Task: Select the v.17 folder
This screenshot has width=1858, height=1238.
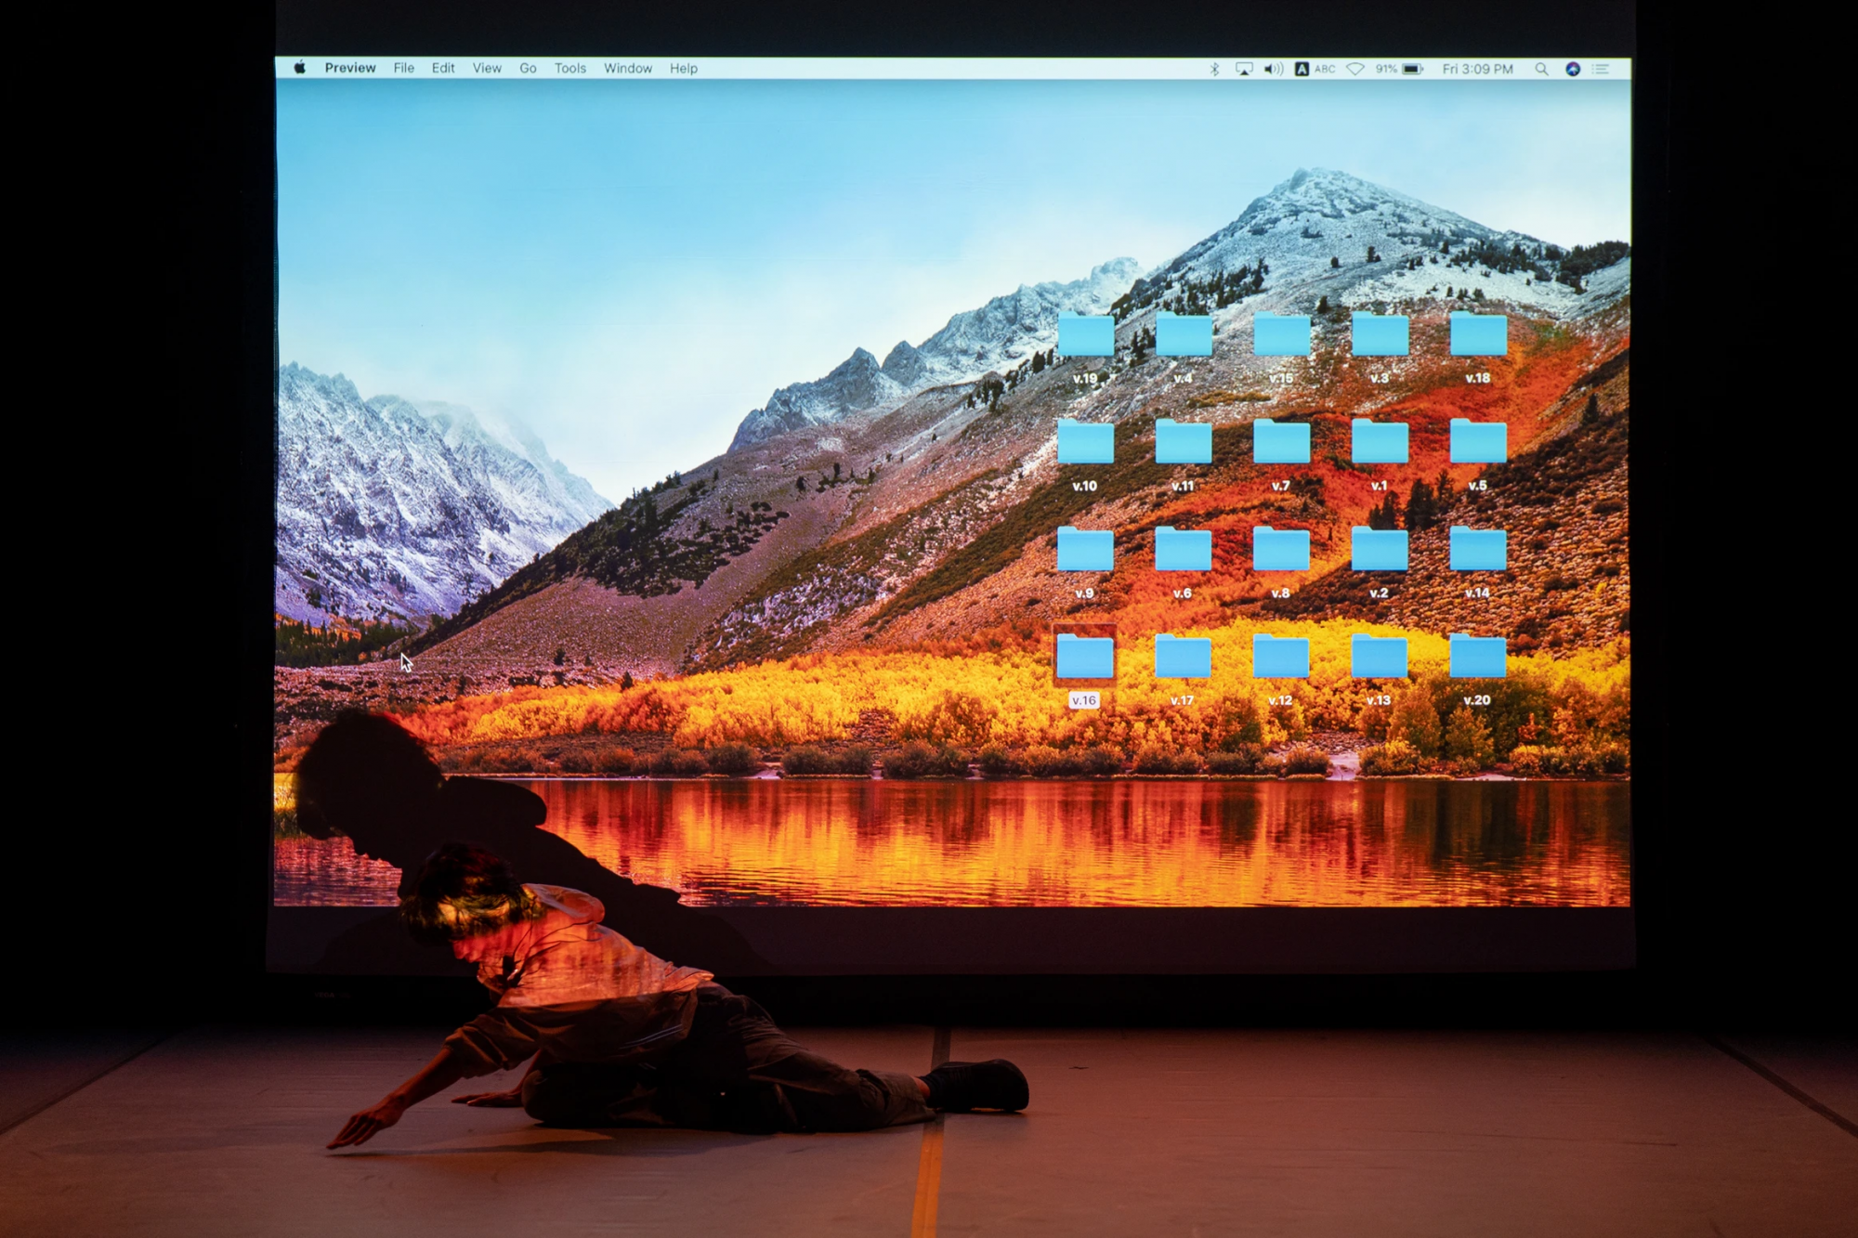Action: point(1184,657)
